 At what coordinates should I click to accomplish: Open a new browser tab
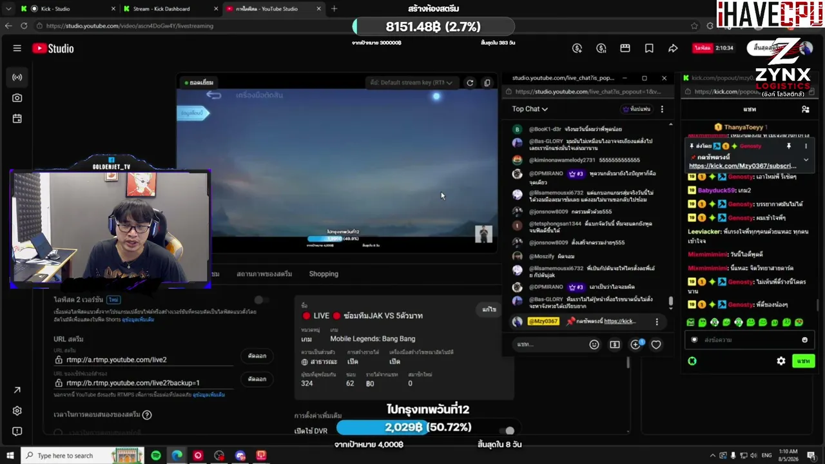pos(334,9)
